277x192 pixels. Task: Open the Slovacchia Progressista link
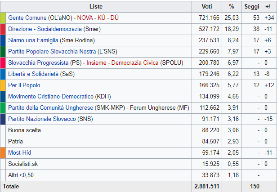coord(38,63)
